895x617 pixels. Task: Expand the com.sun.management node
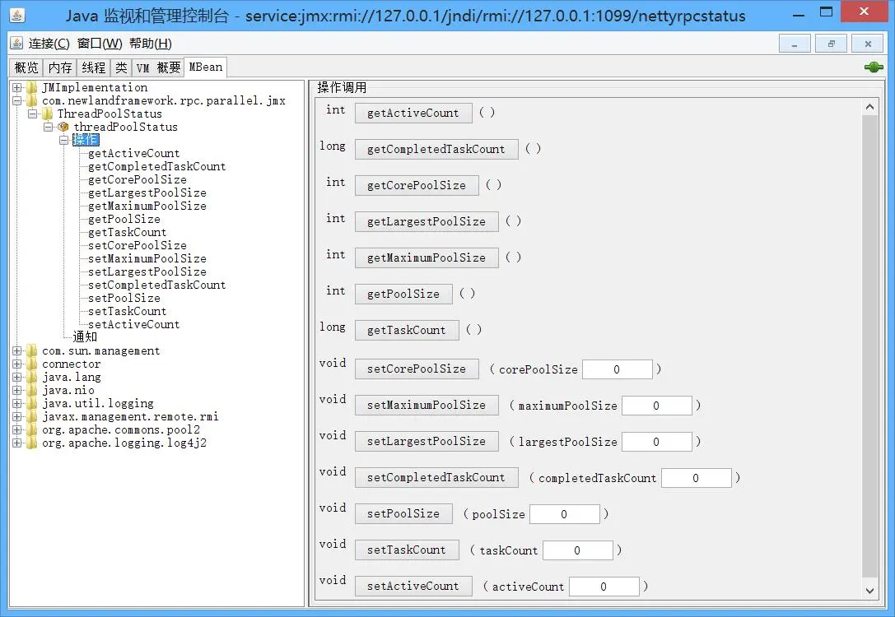click(17, 350)
